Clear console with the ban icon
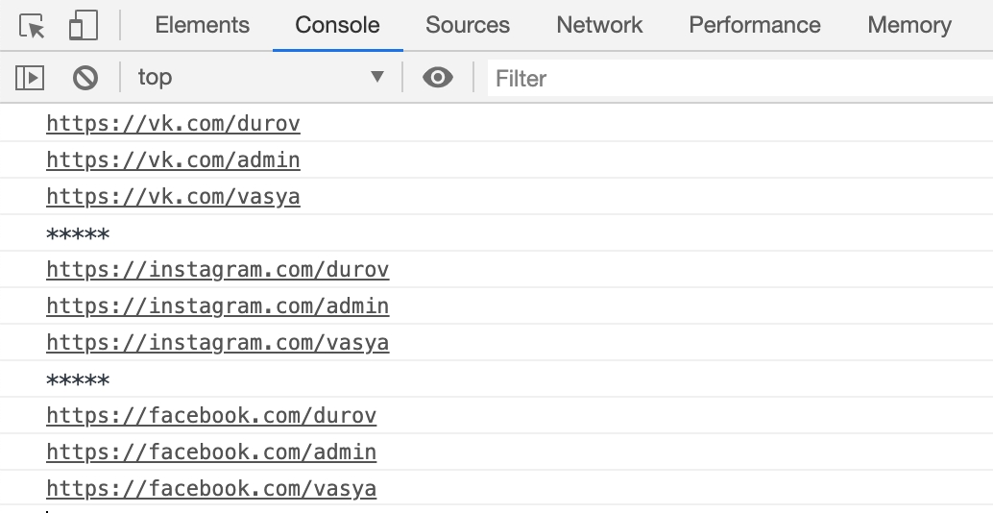 point(85,78)
